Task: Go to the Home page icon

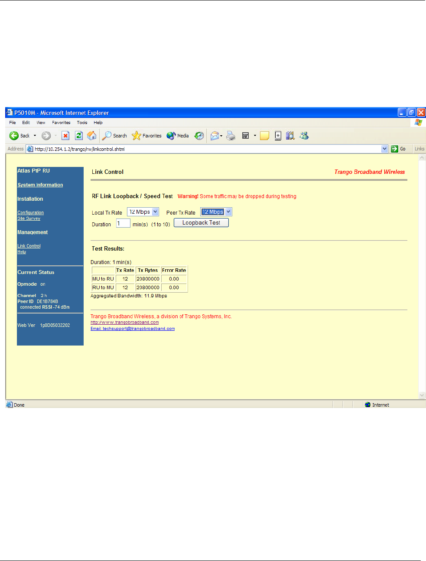Action: (92, 136)
